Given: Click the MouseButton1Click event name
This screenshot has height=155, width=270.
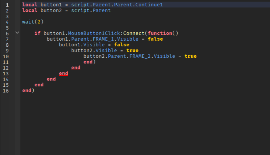Looking at the screenshot, I should 94,33.
